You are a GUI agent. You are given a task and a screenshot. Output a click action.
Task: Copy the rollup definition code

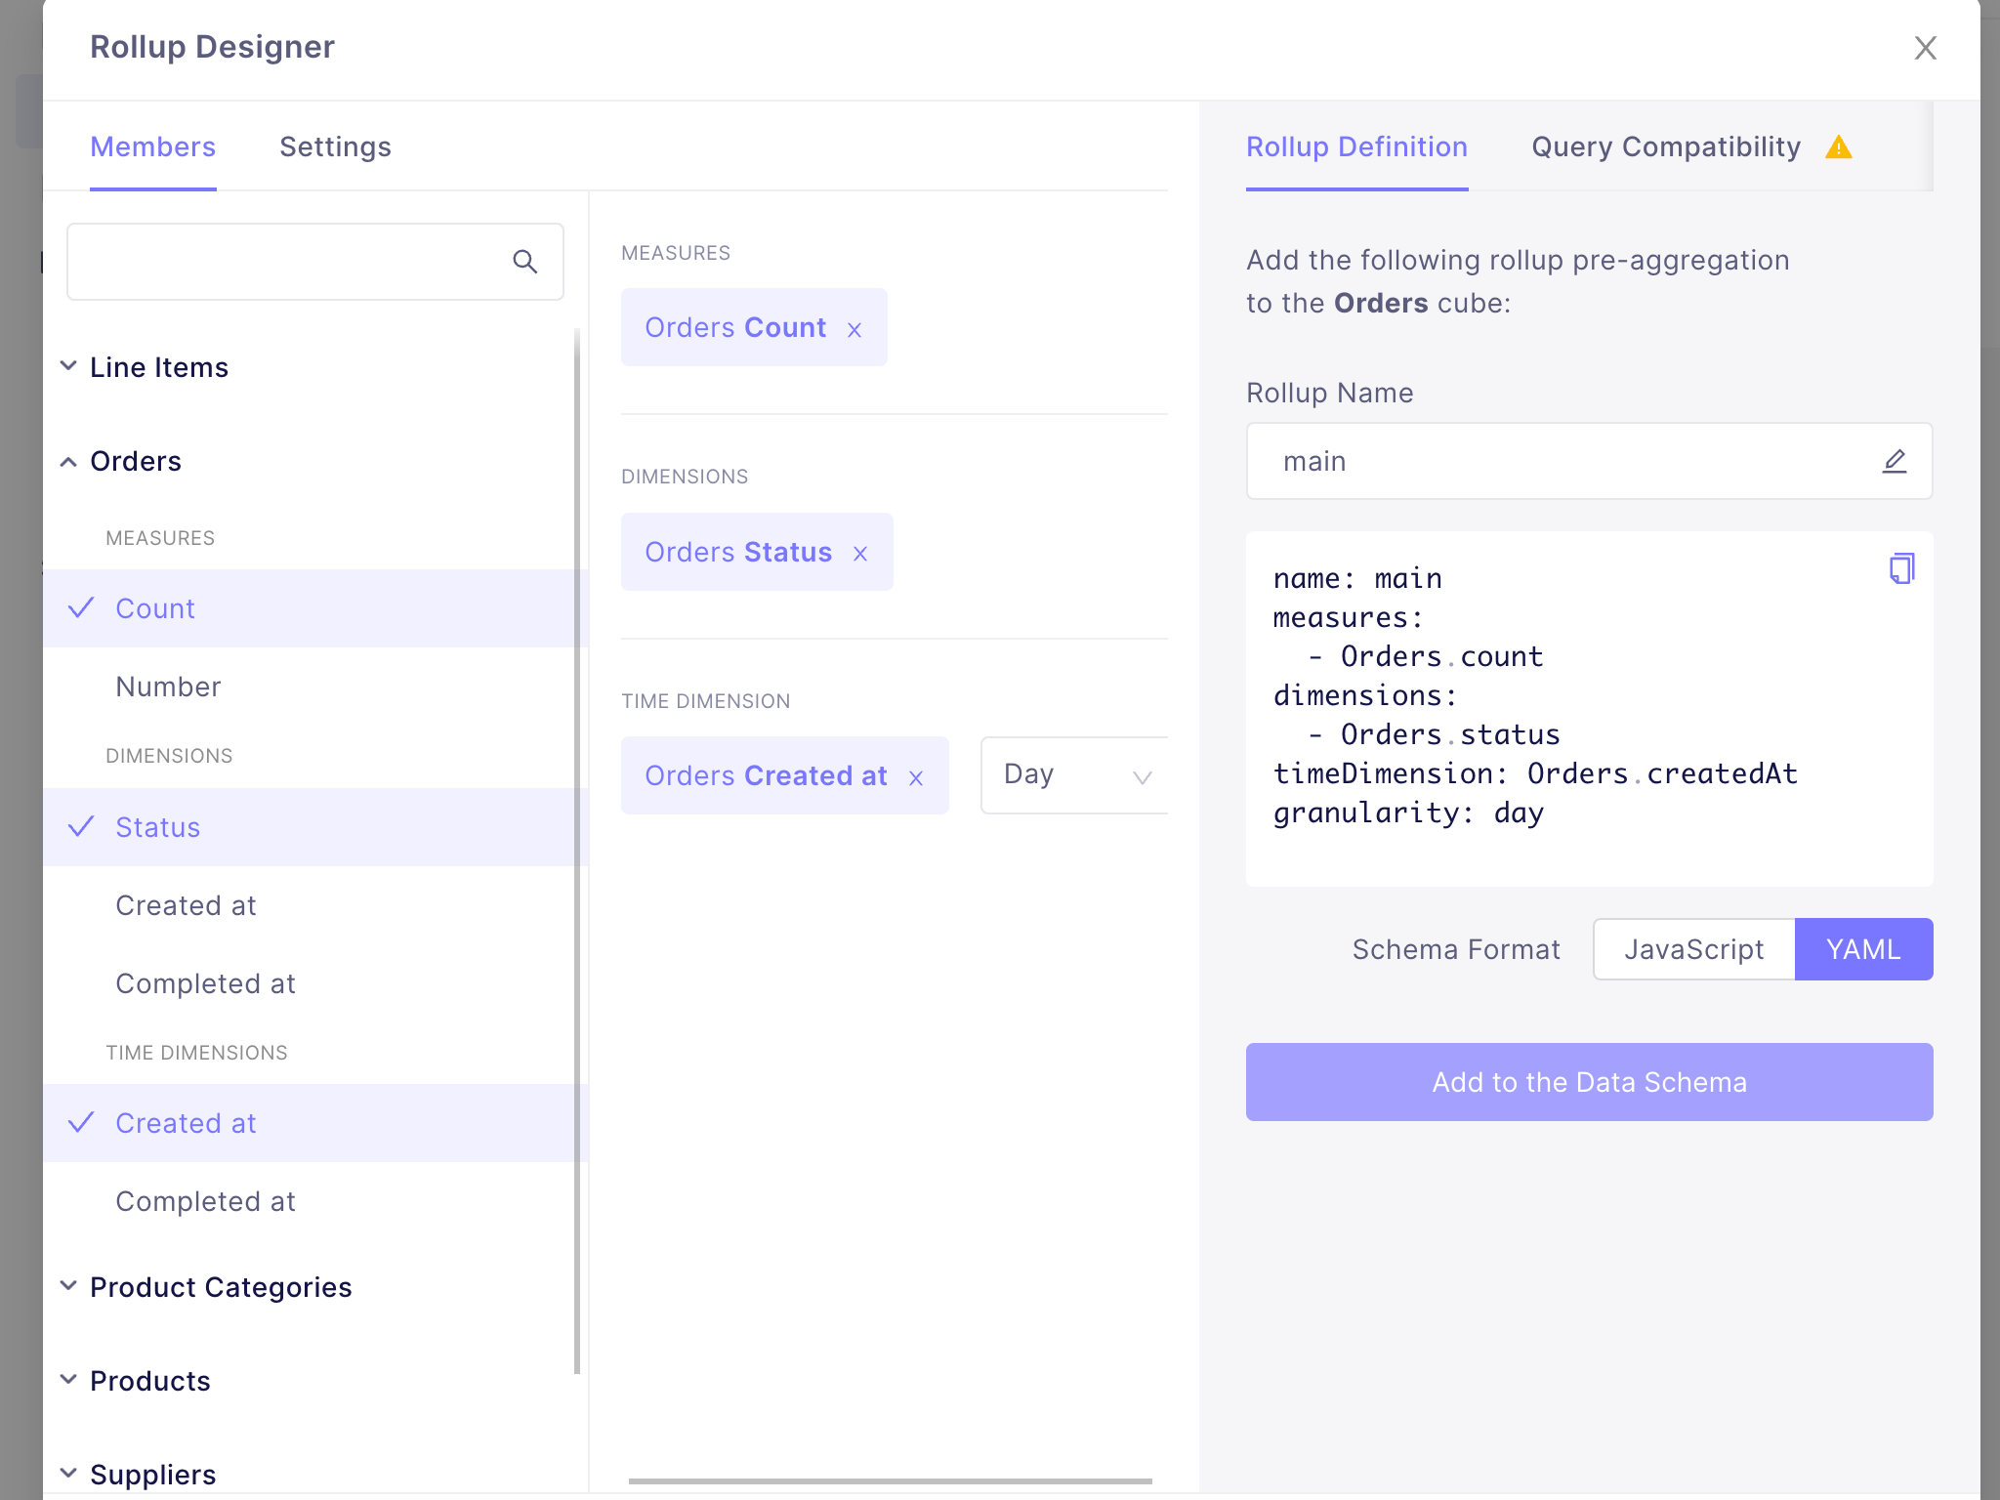click(1901, 568)
